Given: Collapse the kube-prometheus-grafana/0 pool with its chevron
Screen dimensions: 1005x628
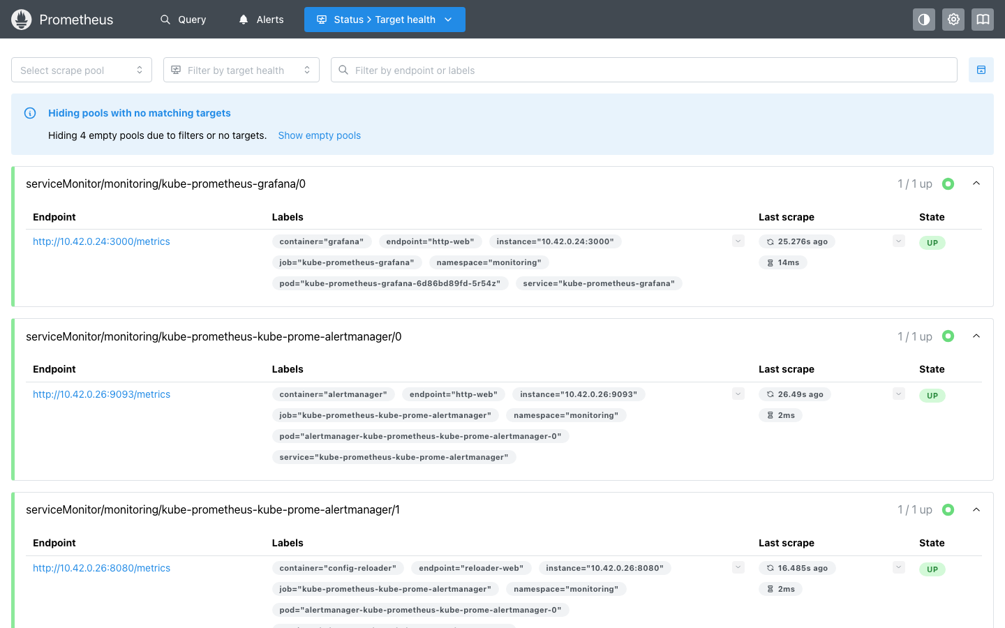Looking at the screenshot, I should (x=976, y=184).
